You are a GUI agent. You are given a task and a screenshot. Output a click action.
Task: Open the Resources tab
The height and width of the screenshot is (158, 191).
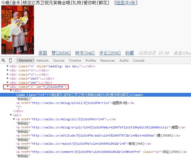click(107, 61)
